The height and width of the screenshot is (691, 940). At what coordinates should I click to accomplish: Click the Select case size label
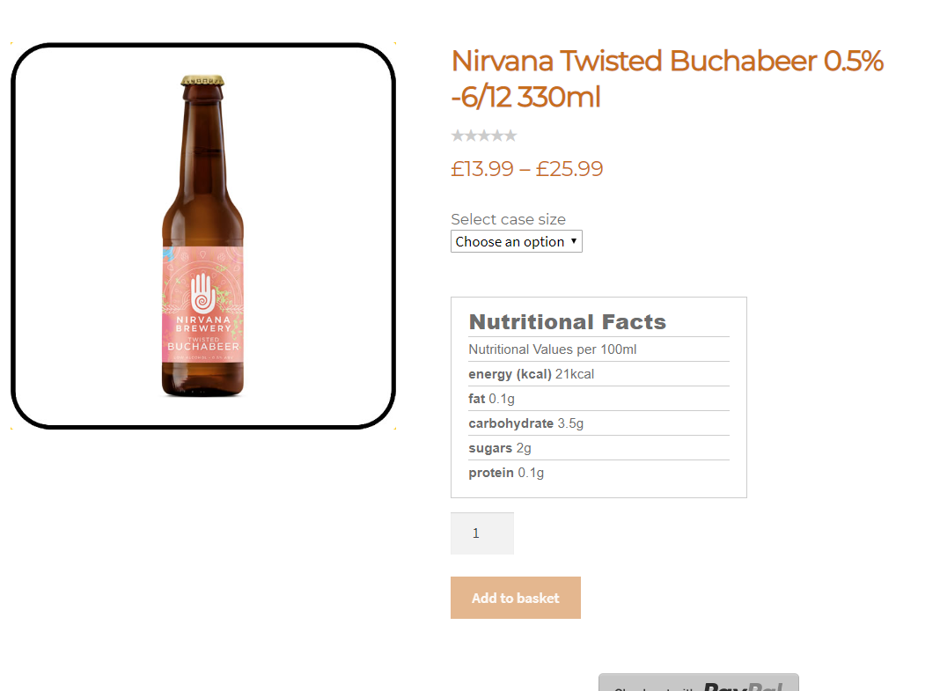point(508,219)
